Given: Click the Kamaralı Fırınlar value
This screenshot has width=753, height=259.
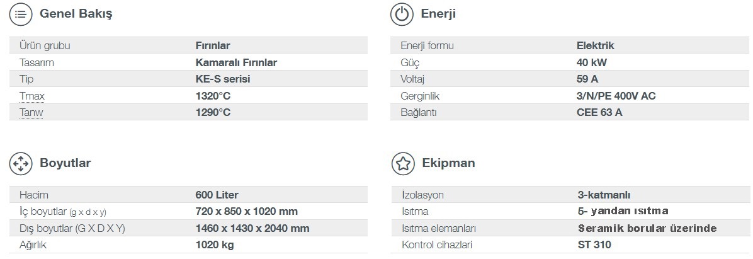Looking at the screenshot, I should (x=236, y=62).
